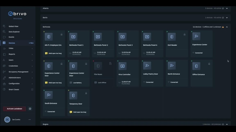Viewport: 236px width, 132px height.
Task: Select the Devices menu item
Action: pos(12,43)
